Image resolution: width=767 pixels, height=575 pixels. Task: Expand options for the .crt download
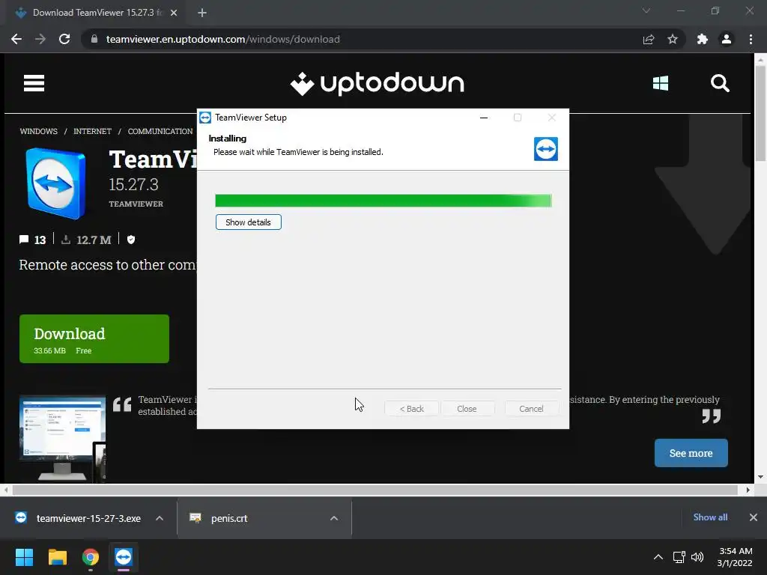[x=334, y=518]
